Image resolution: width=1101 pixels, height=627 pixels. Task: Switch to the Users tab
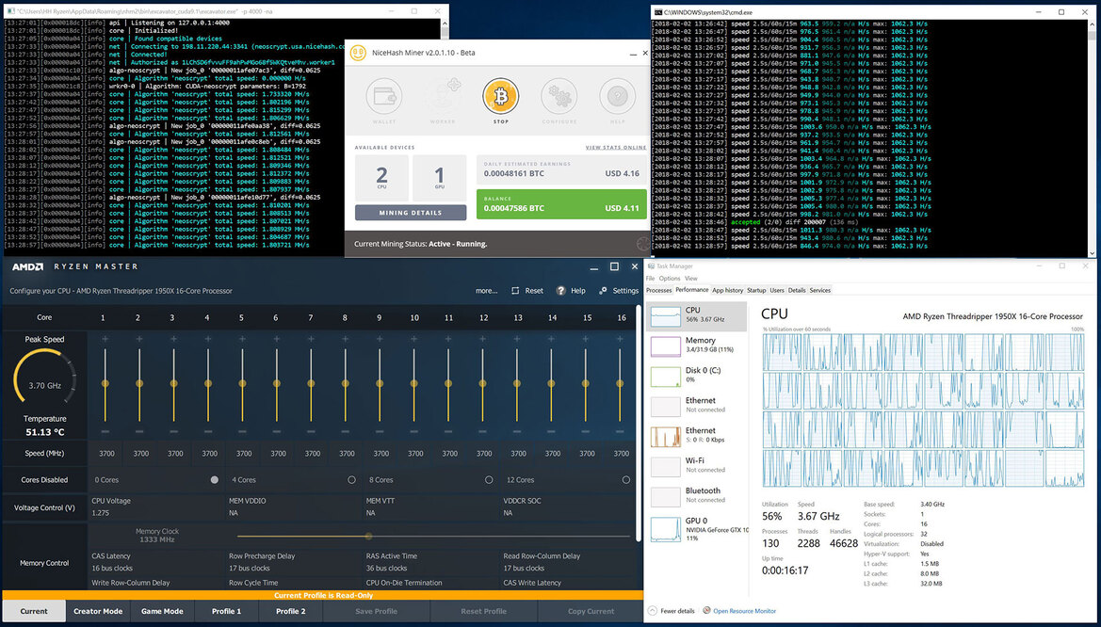pos(777,290)
